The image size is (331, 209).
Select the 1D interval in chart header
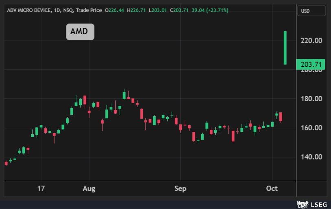pyautogui.click(x=57, y=10)
